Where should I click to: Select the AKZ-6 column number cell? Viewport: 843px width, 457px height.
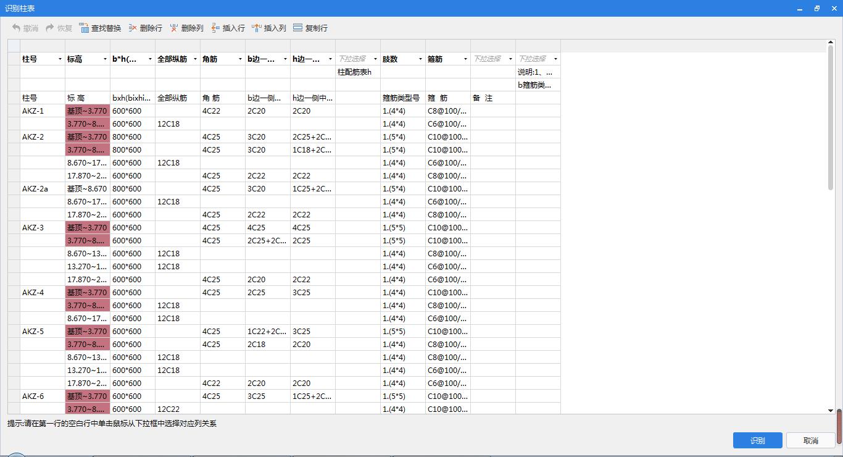pyautogui.click(x=43, y=396)
